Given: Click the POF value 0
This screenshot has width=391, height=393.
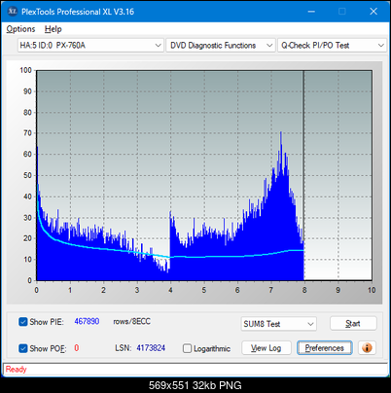Looking at the screenshot, I should pos(77,348).
